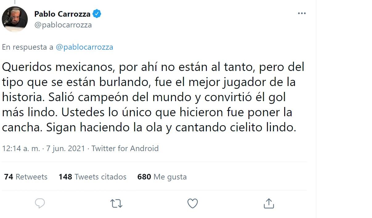Image resolution: width=372 pixels, height=218 pixels.
Task: Open the tweet options ellipsis icon
Action: [x=302, y=13]
